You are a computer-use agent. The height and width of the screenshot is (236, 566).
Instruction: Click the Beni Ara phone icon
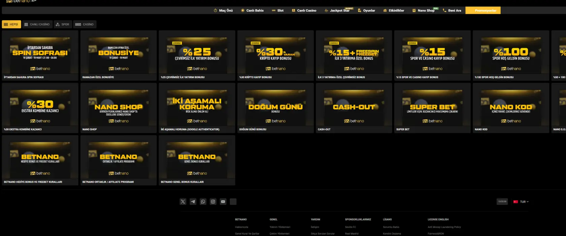pyautogui.click(x=444, y=10)
